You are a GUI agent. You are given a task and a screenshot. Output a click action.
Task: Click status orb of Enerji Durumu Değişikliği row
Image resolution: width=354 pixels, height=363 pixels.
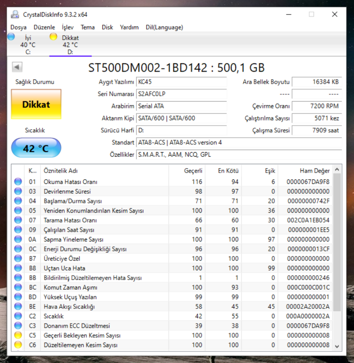pos(18,249)
